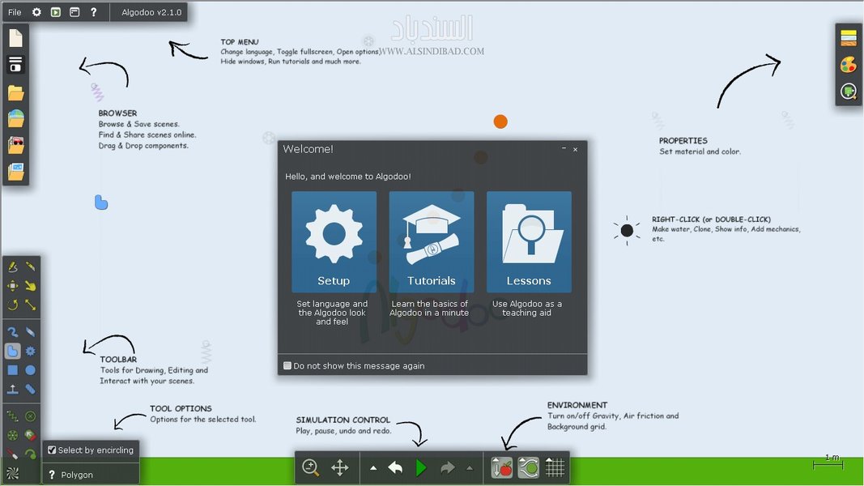This screenshot has height=486, width=864.
Task: Click the greyed redo arrow
Action: [x=448, y=468]
